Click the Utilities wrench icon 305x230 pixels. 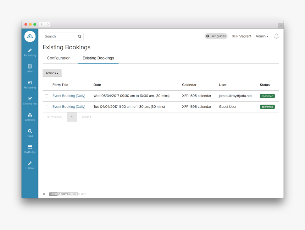pyautogui.click(x=30, y=163)
